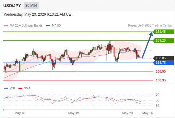Image resolution: width=175 pixels, height=118 pixels.
Task: Click the blue RSI legend swatch
Action: 6,88
